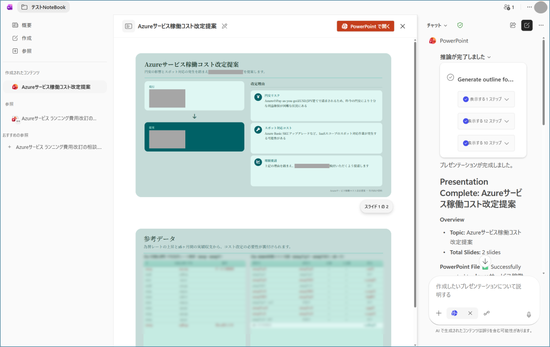Click the スライド 1 の 2 indicator
550x347 pixels.
tap(377, 207)
